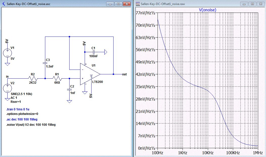Select the V1 5V voltage source symbol
Screen dimensions: 266x157
pyautogui.click(x=7, y=53)
